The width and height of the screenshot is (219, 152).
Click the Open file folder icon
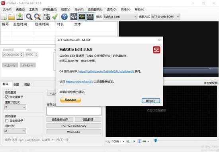point(12,17)
